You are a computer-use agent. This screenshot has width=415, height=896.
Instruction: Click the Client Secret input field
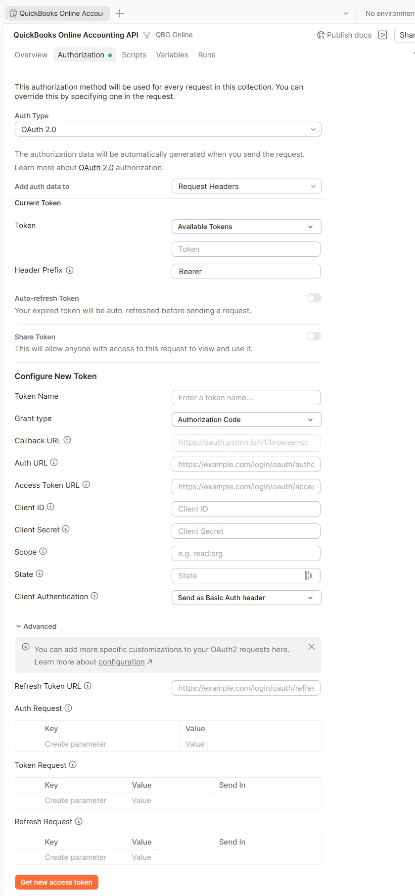[x=246, y=531]
